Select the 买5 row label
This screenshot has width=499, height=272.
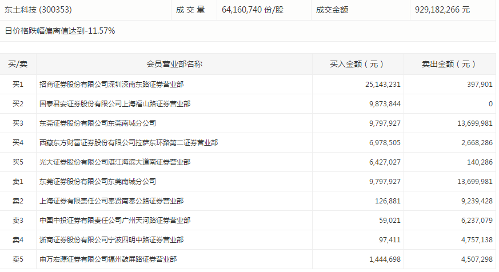pyautogui.click(x=18, y=162)
